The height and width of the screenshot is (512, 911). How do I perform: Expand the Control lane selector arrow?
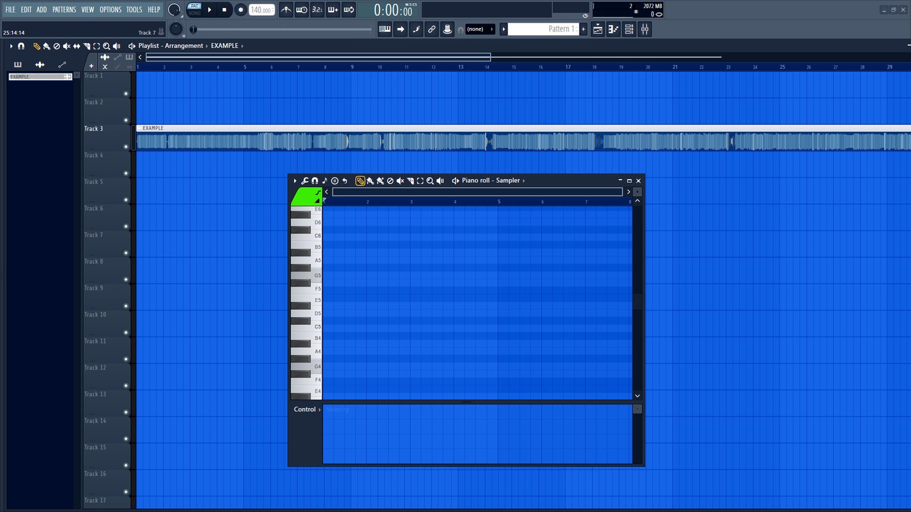tap(319, 410)
